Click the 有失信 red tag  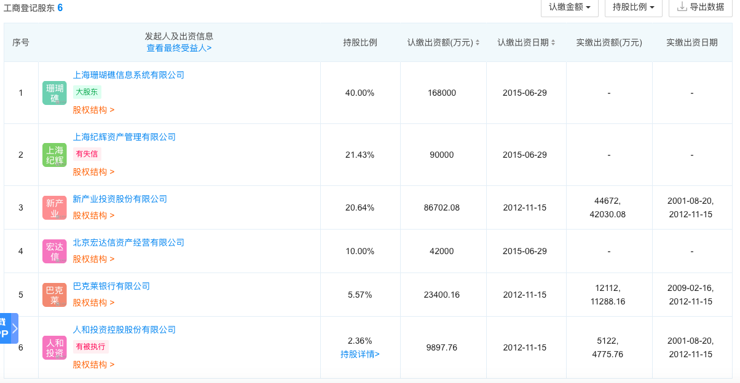coord(87,154)
